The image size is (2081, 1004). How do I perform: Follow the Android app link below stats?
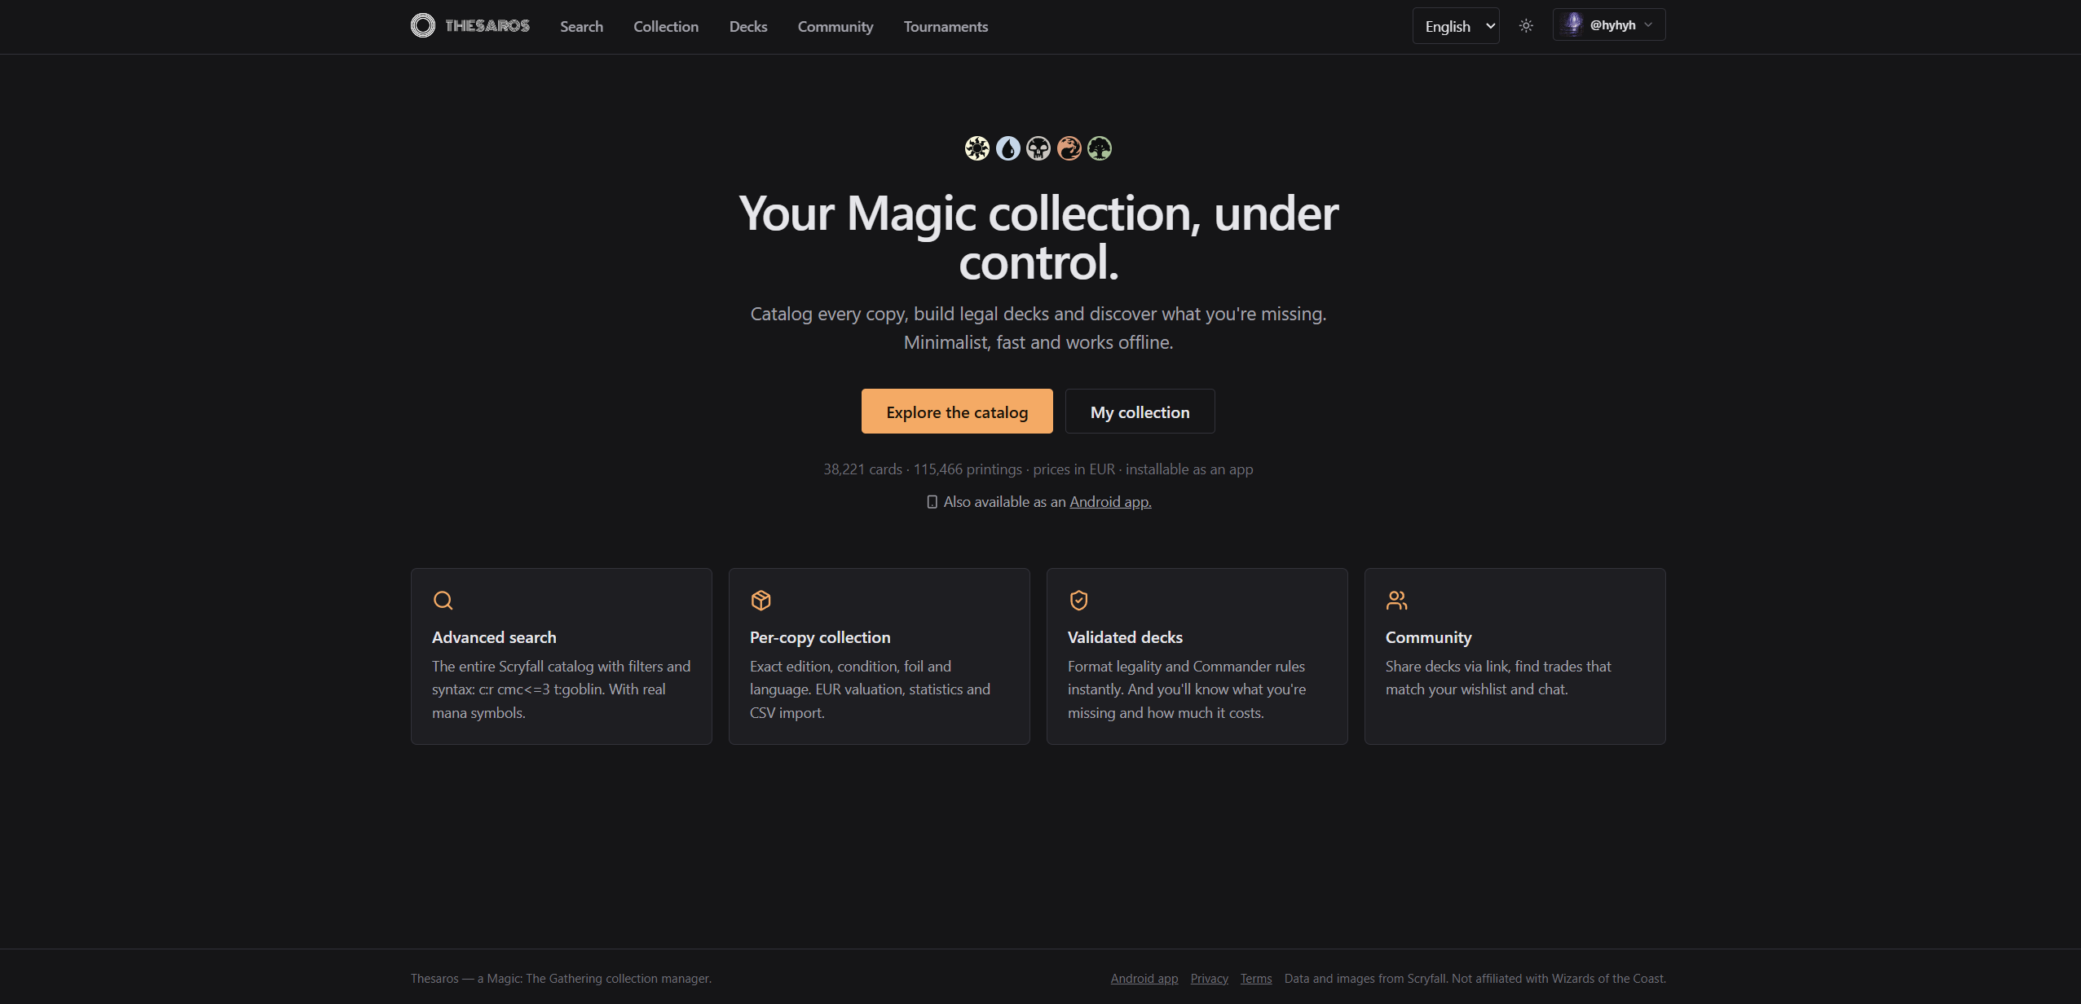click(x=1110, y=502)
